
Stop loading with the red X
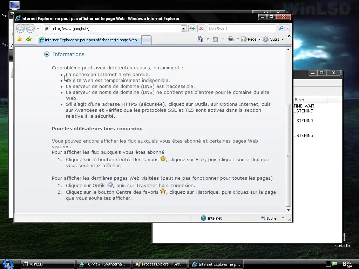click(201, 29)
